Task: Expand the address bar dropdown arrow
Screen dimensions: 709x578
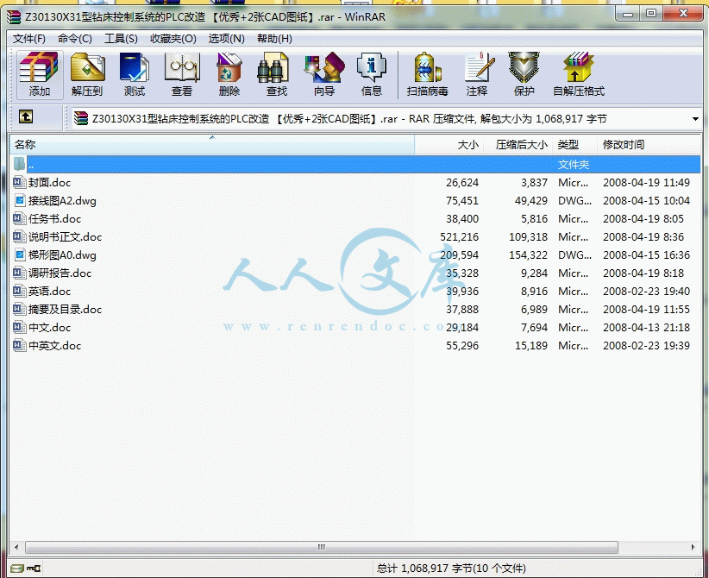Action: [695, 119]
